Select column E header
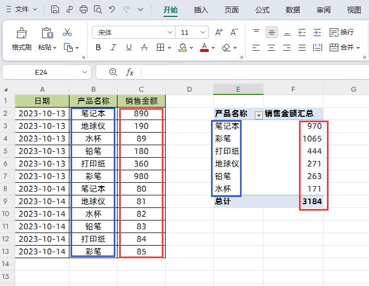369x286 pixels. [238, 89]
